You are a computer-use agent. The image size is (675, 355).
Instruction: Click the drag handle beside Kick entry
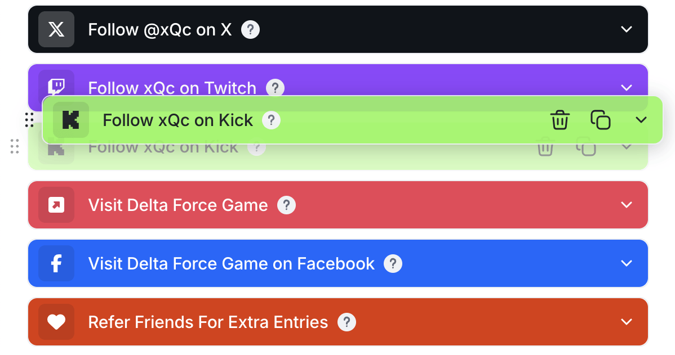click(30, 120)
